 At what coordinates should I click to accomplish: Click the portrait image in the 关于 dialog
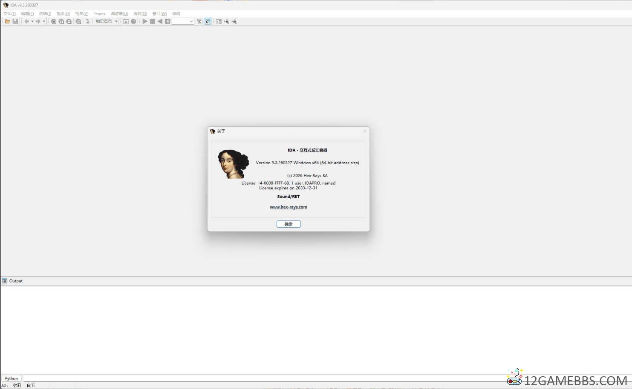coord(233,164)
